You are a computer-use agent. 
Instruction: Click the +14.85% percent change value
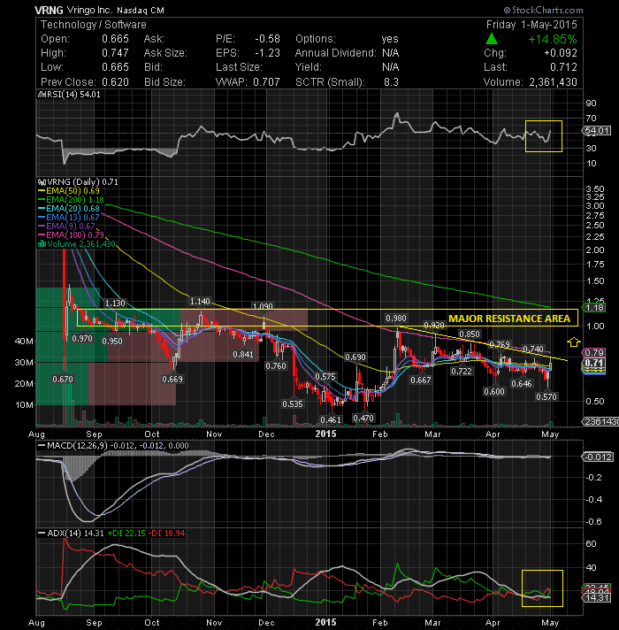[x=553, y=39]
